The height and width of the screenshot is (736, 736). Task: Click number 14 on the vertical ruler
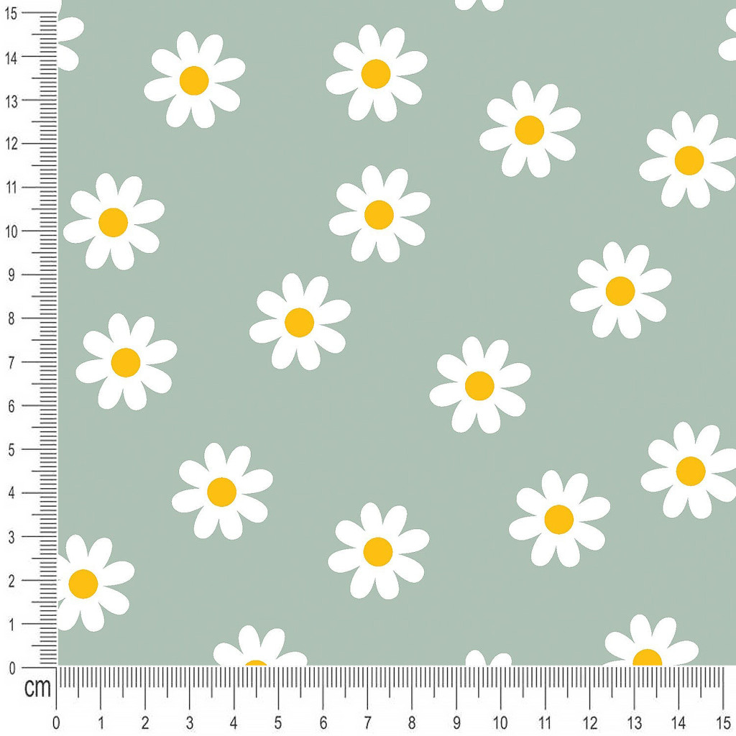tap(10, 57)
